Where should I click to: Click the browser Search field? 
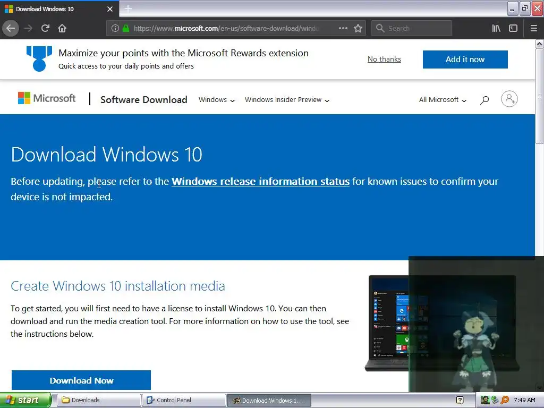coord(412,28)
